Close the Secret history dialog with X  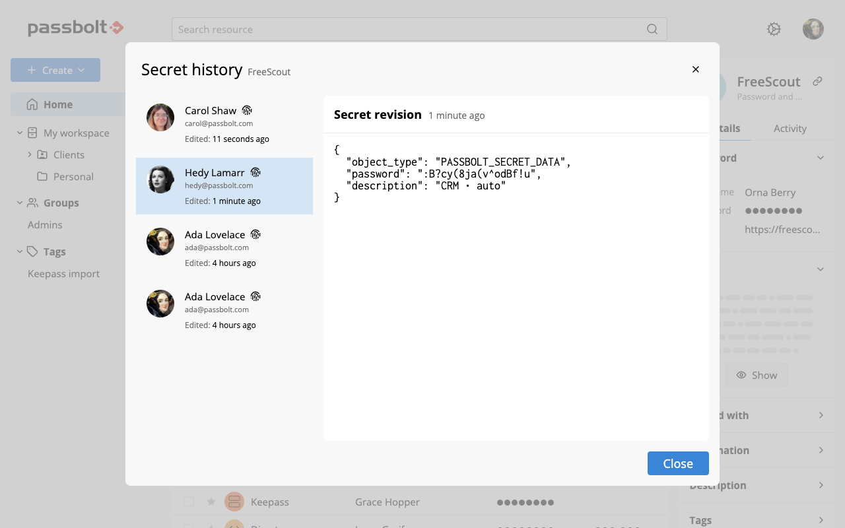[695, 69]
